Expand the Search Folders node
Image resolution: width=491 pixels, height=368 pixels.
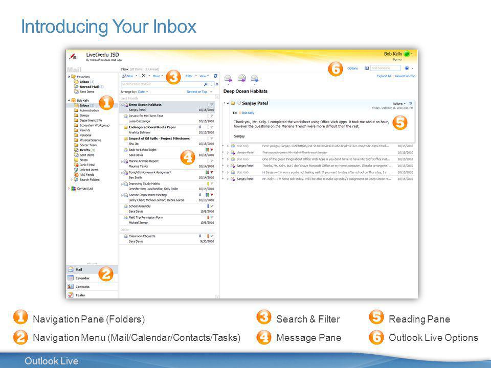72,179
